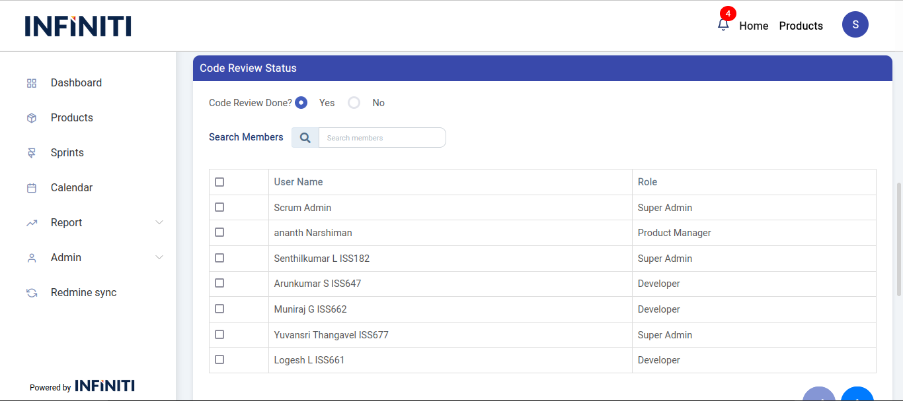Screen dimensions: 903x401
Task: Click the Products cube icon in sidebar
Action: point(32,118)
